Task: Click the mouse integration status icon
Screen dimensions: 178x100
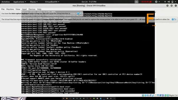Action: point(165,95)
